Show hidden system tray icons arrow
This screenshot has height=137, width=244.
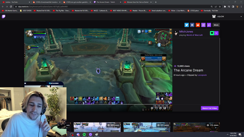coord(228,134)
